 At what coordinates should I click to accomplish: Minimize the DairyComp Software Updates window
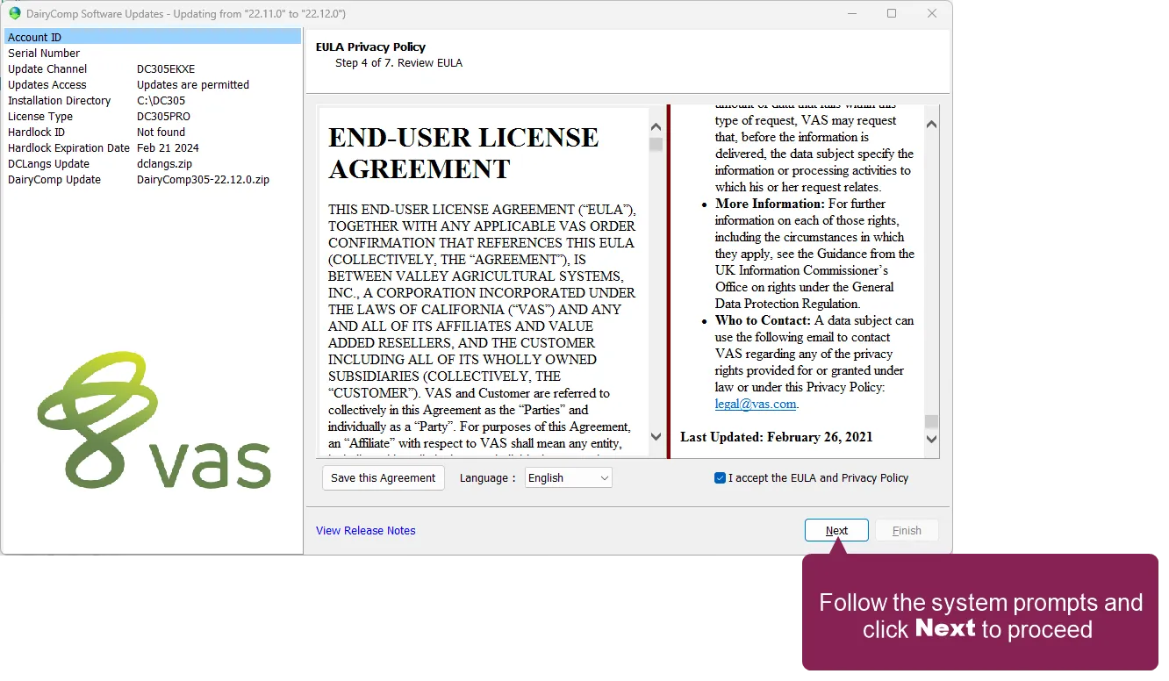(x=851, y=13)
